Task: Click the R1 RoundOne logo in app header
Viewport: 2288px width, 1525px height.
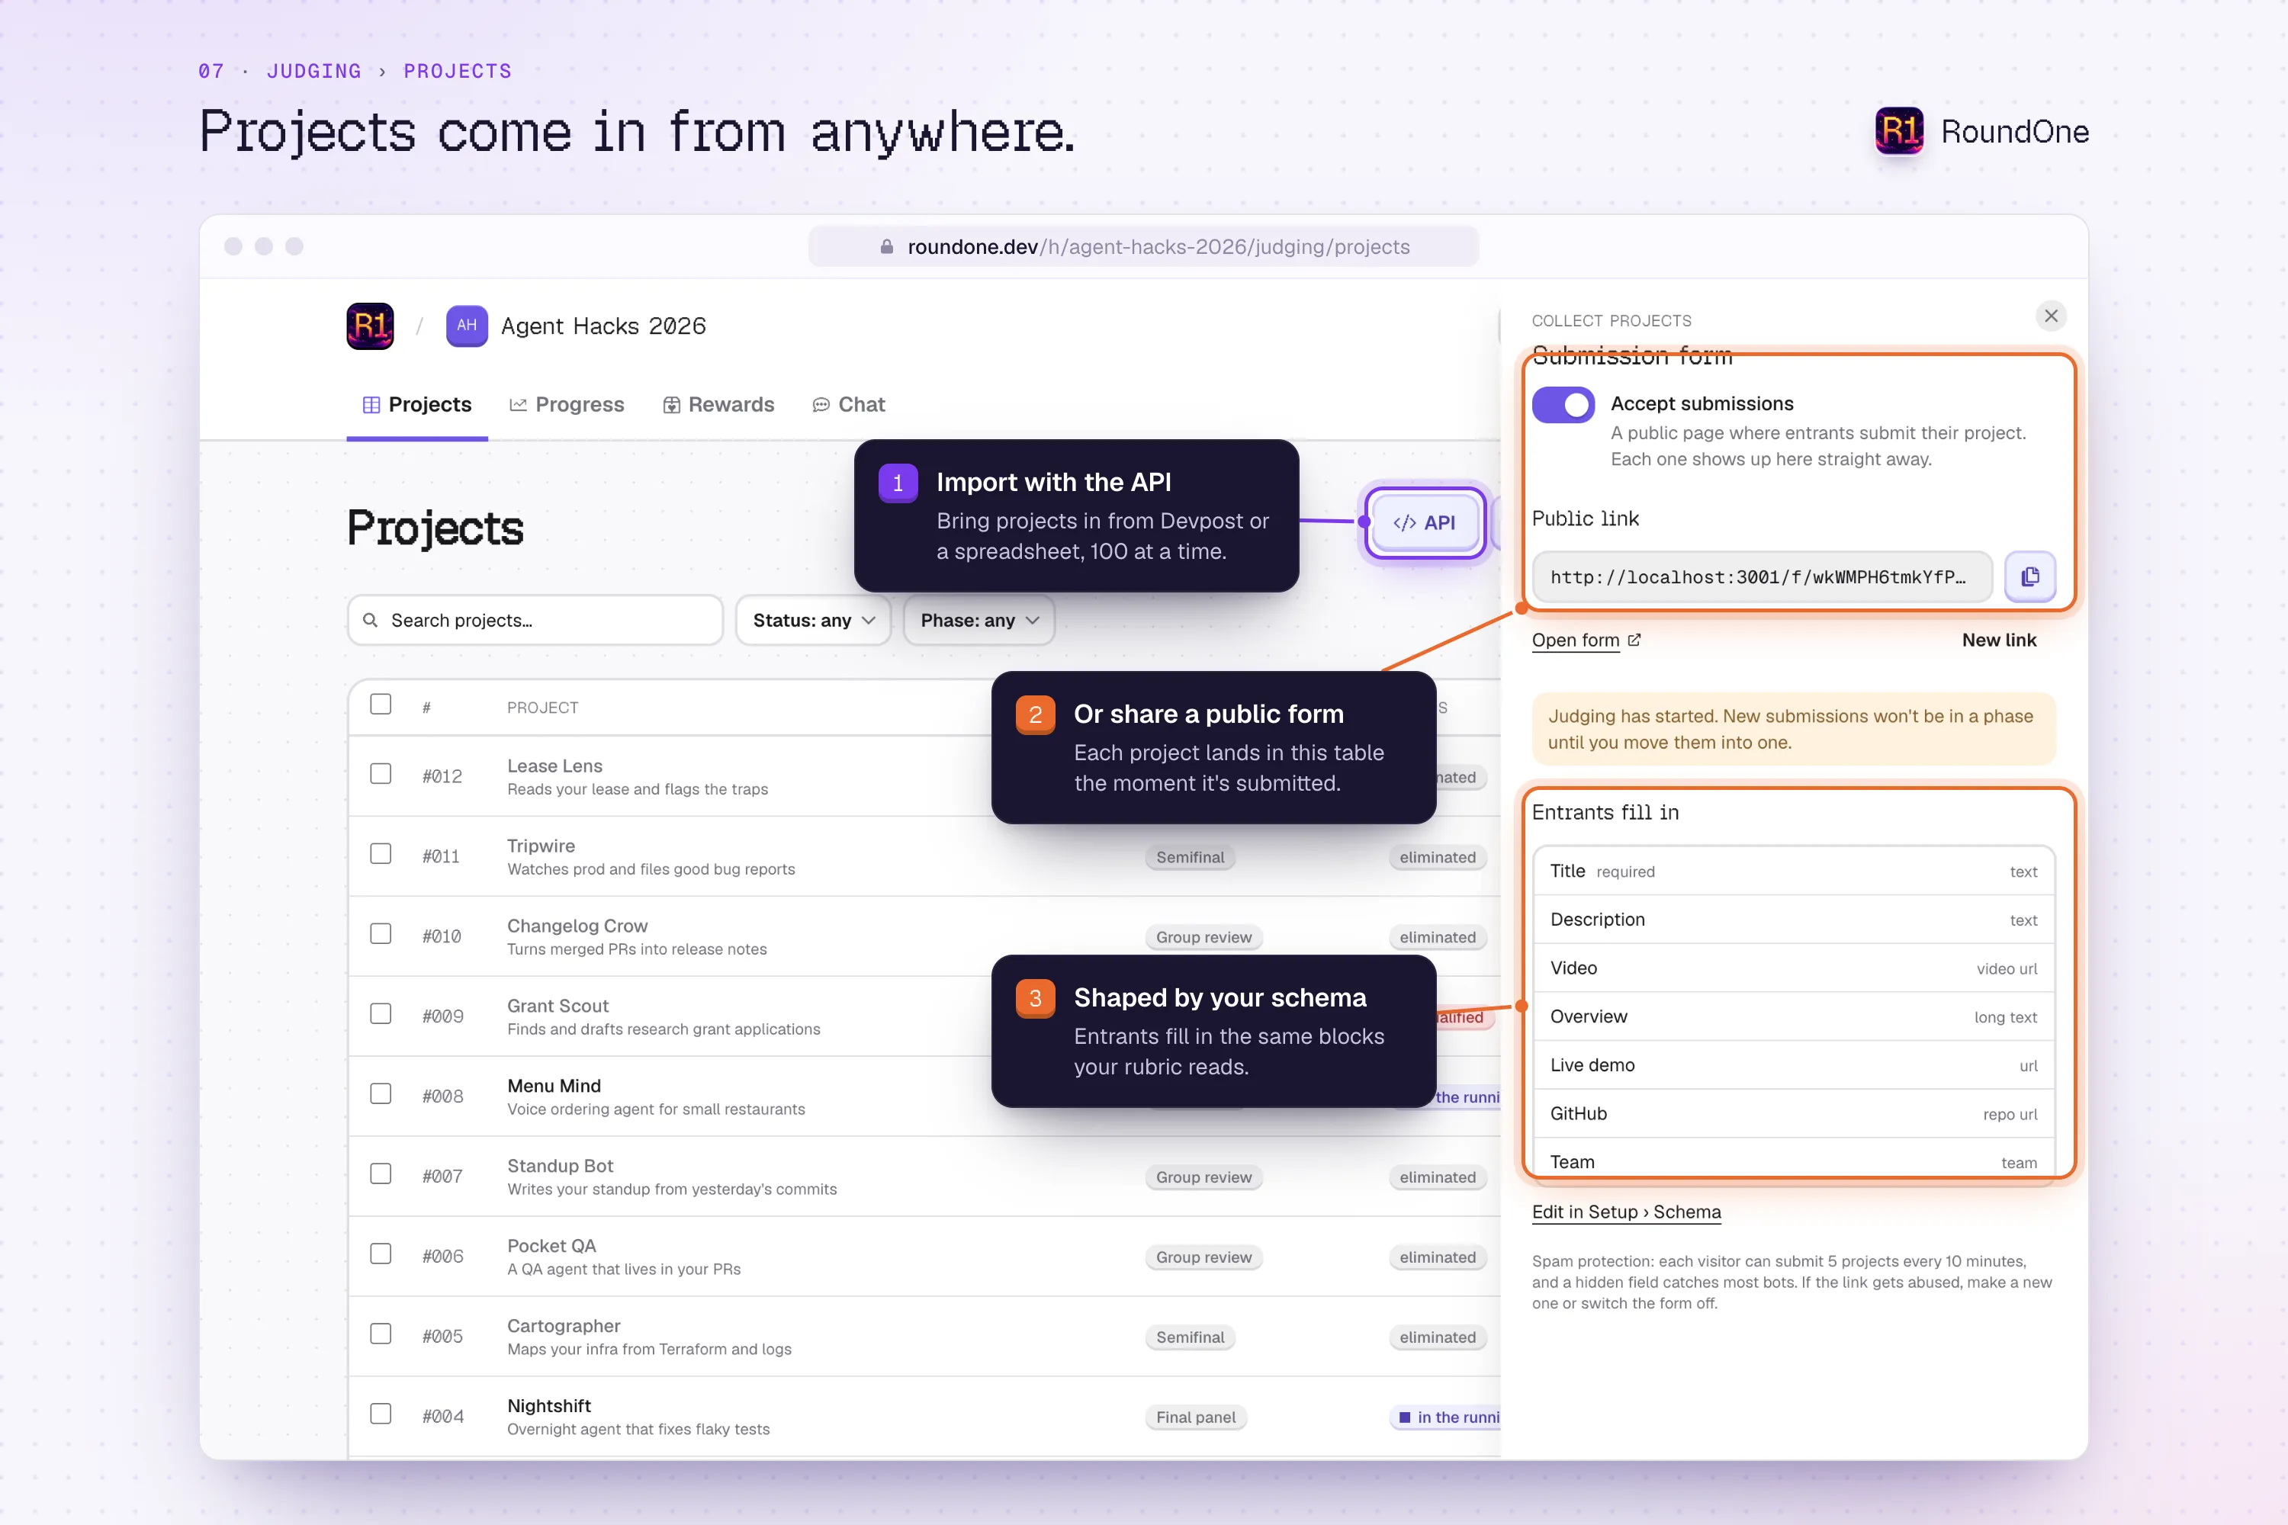Action: coord(370,326)
